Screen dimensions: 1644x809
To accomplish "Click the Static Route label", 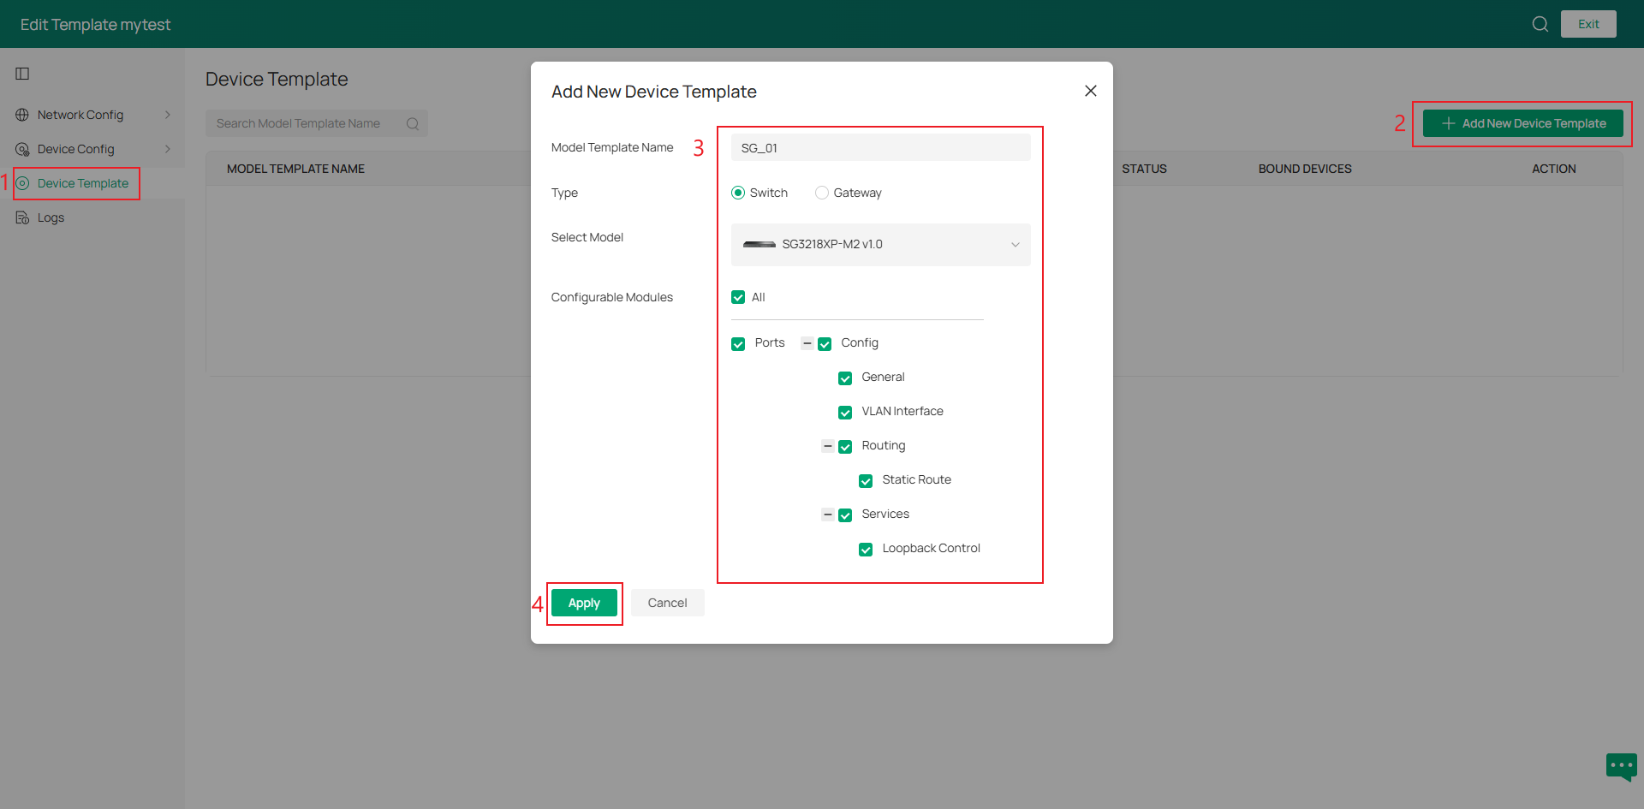I will tap(916, 479).
